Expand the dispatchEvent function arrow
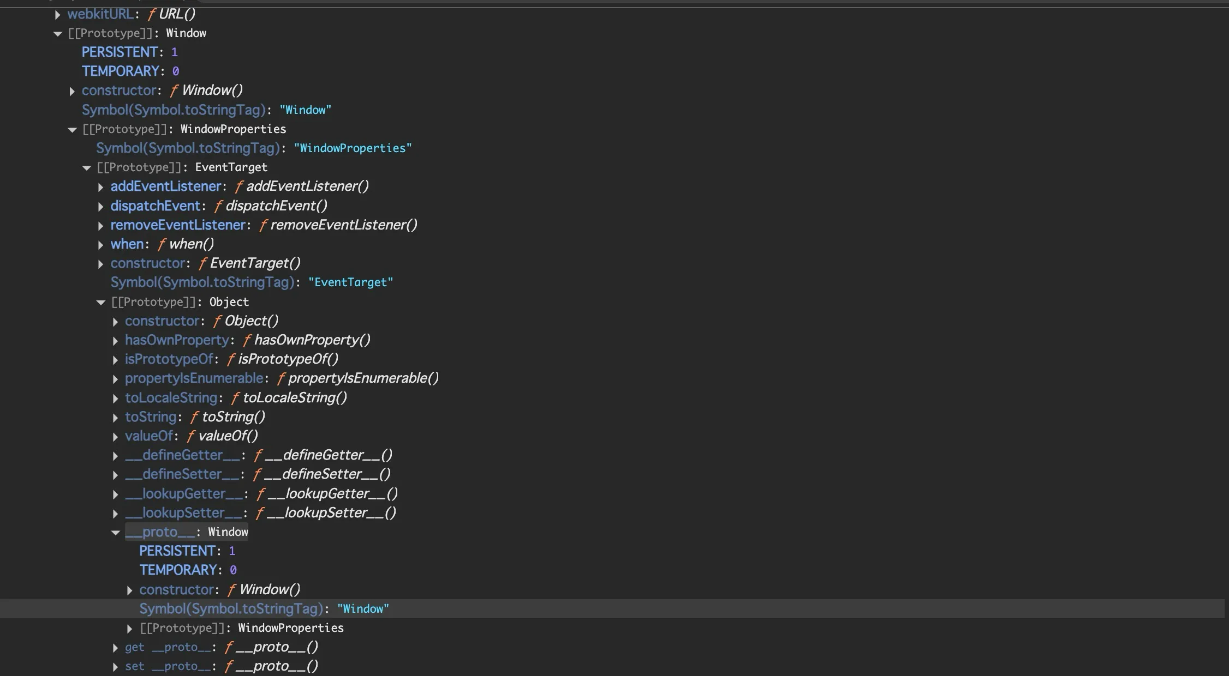 coord(100,207)
